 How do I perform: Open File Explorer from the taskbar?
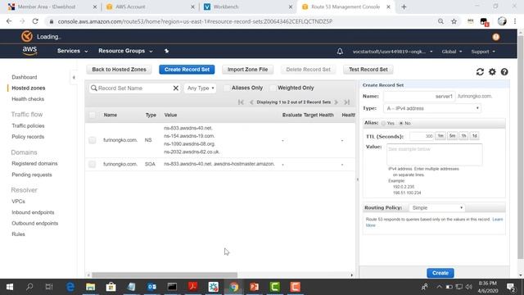pyautogui.click(x=91, y=287)
